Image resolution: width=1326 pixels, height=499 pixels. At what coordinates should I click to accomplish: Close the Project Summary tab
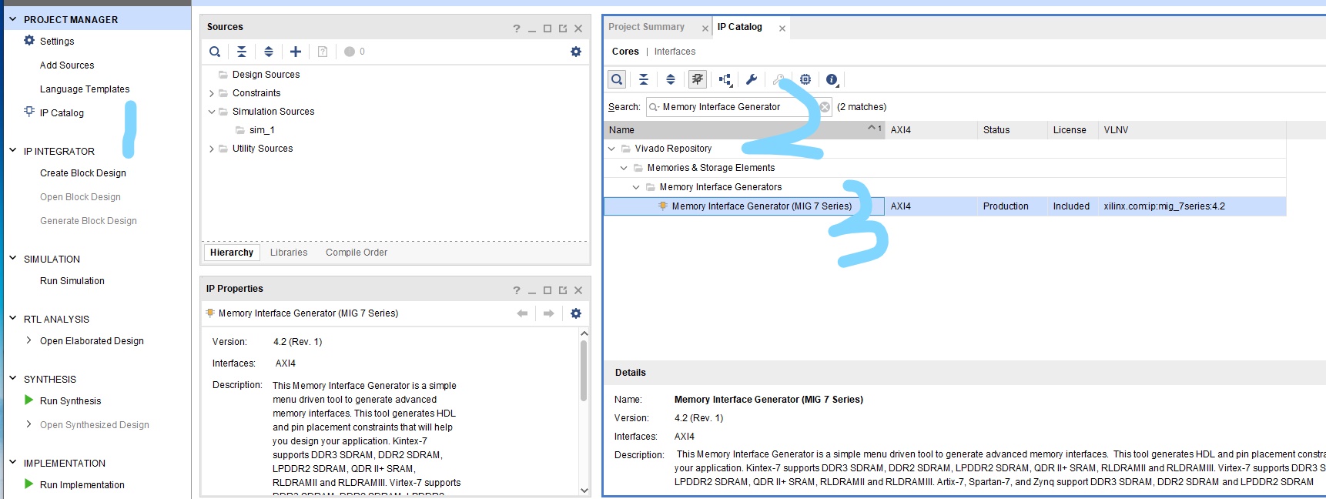pos(705,28)
